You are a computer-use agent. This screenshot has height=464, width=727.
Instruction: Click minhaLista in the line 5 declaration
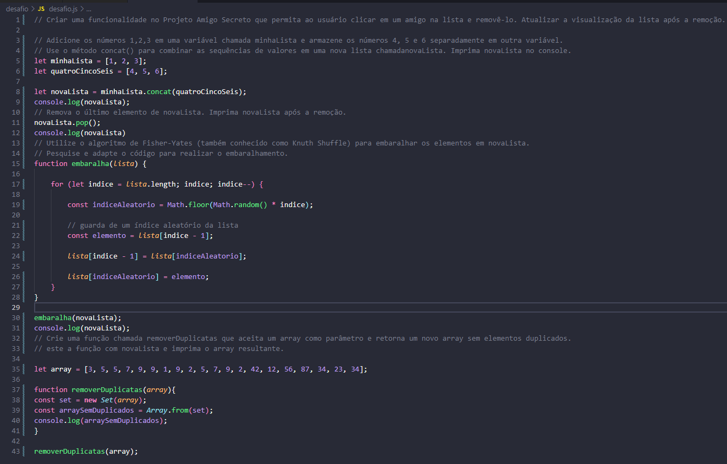(x=71, y=61)
